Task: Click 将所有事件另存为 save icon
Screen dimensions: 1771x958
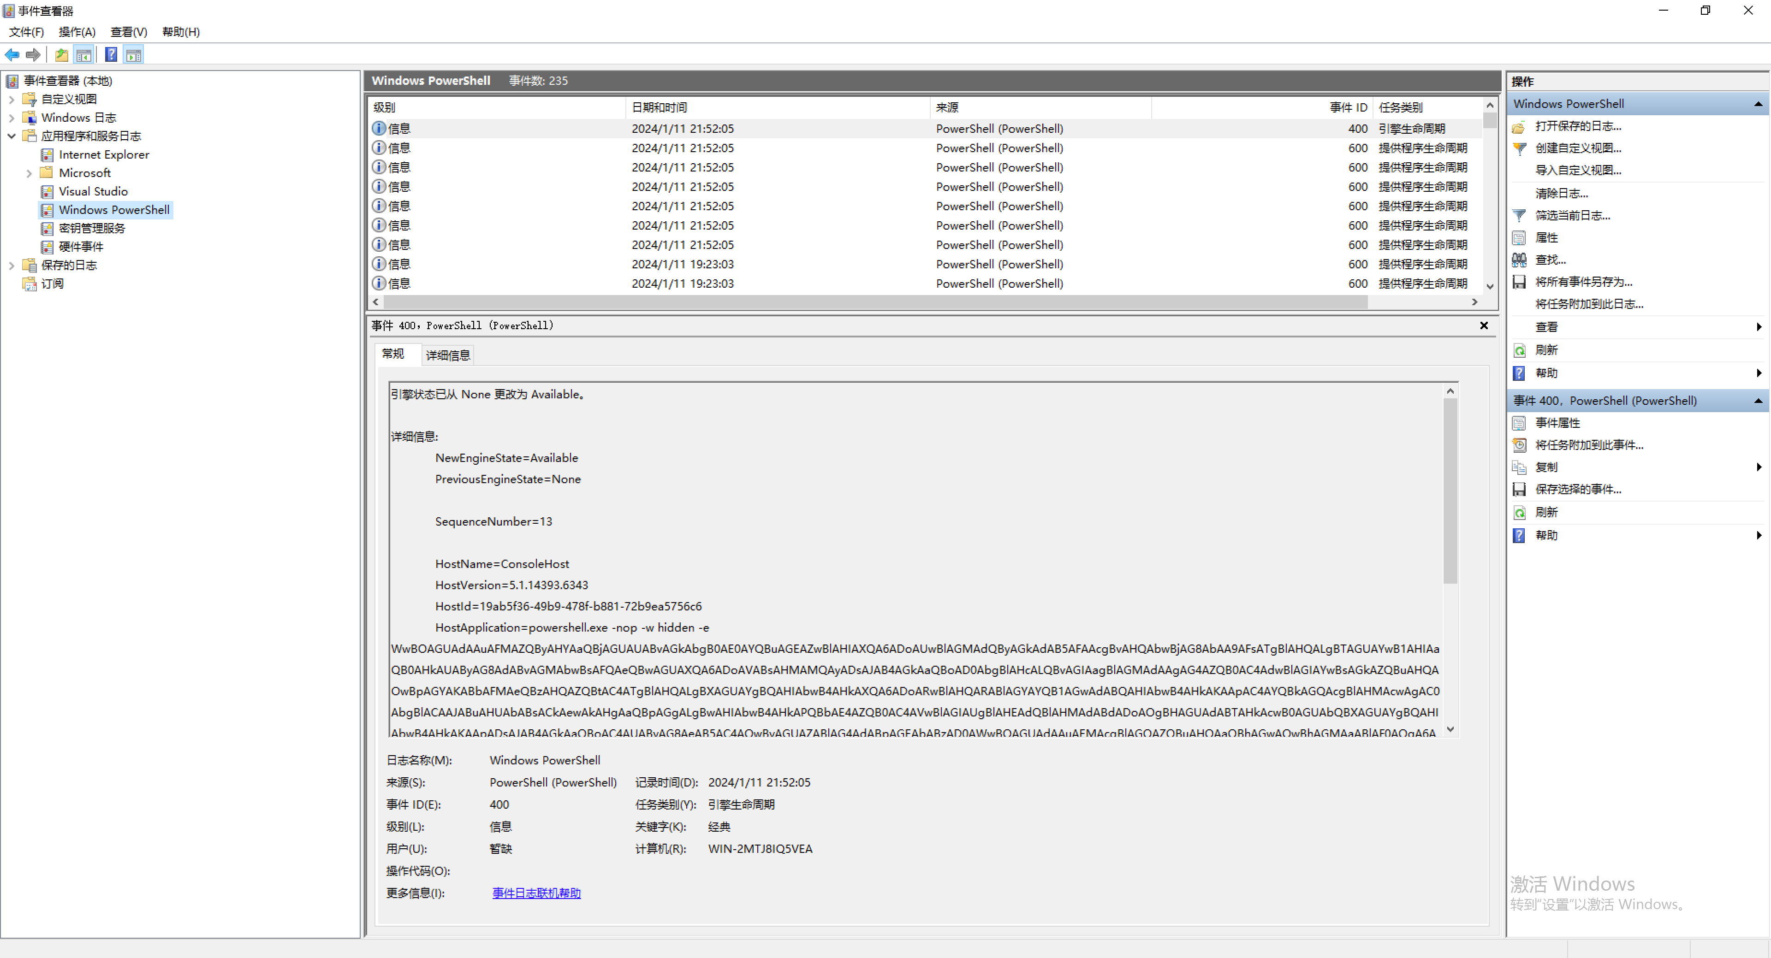Action: click(x=1519, y=282)
